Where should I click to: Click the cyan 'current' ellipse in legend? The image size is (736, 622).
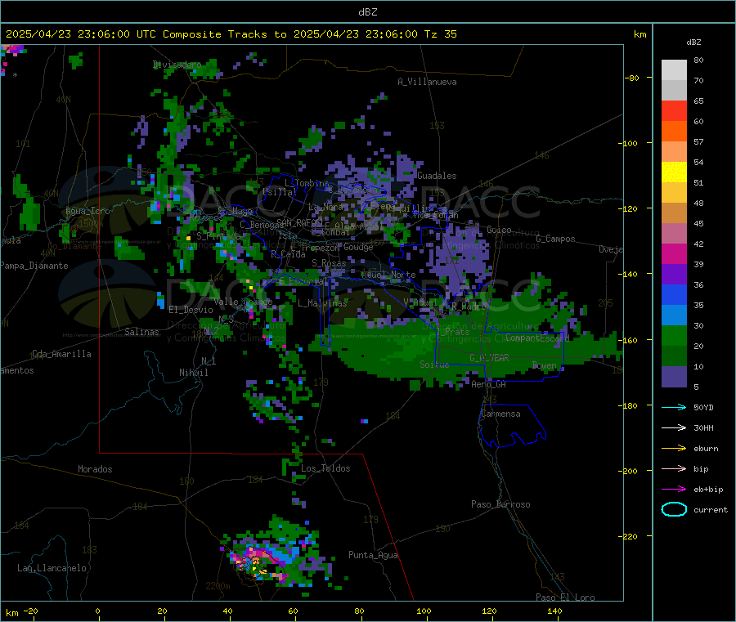[x=674, y=509]
